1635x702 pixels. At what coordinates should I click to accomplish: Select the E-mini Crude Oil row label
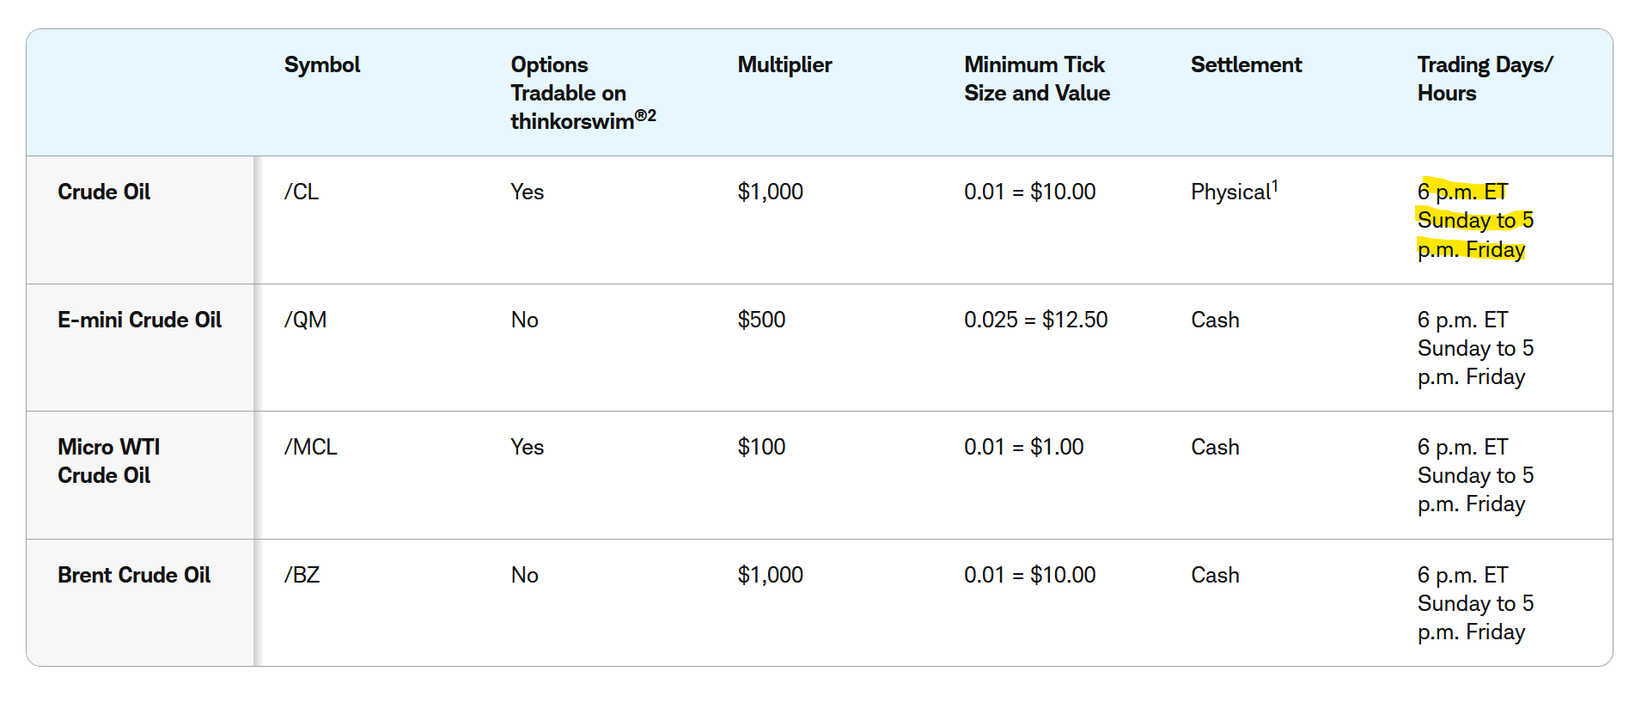(139, 320)
